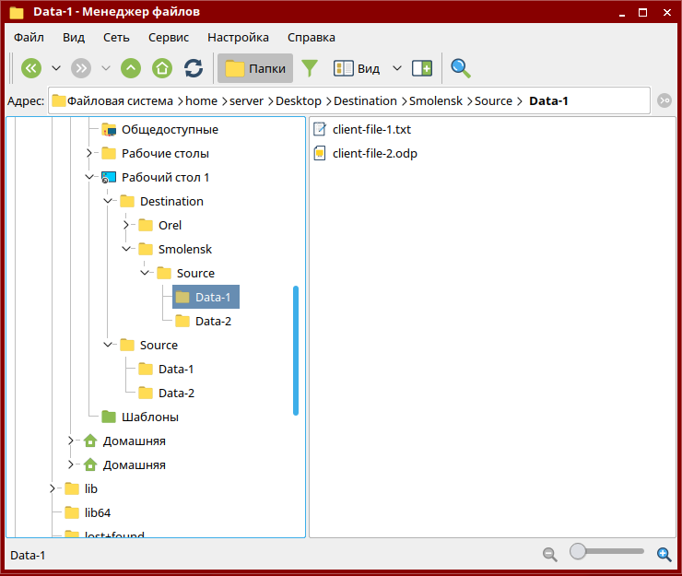Click the blue tree panel scrollbar
Image resolution: width=682 pixels, height=576 pixels.
click(296, 350)
